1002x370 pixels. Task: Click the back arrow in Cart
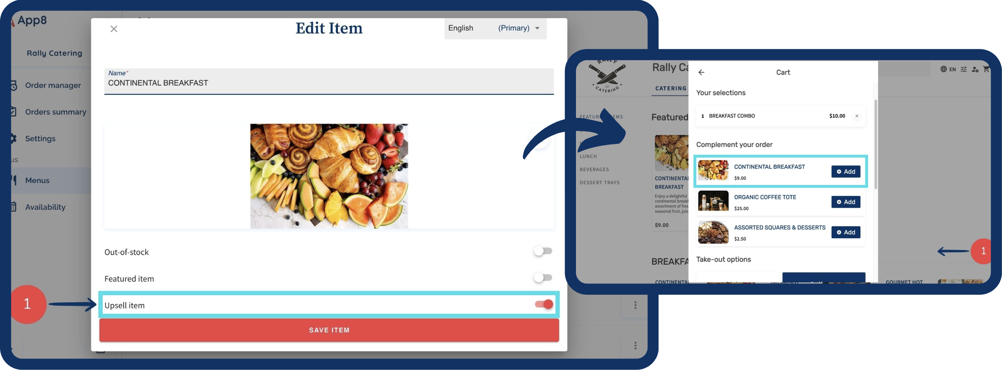[x=701, y=72]
